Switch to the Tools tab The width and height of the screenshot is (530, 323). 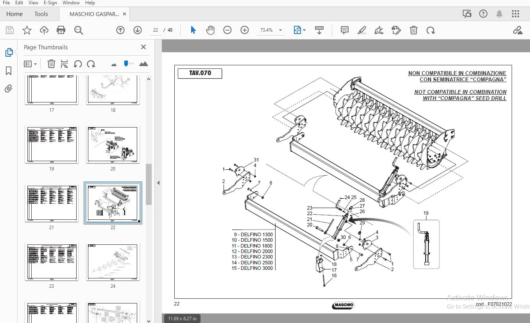(x=41, y=14)
